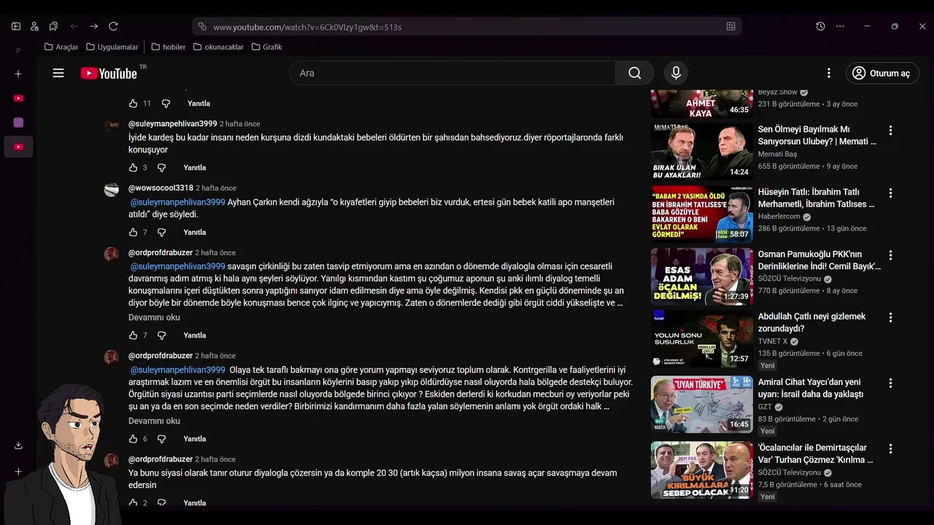This screenshot has height=525, width=934.
Task: Start voice search with microphone icon
Action: coord(676,73)
